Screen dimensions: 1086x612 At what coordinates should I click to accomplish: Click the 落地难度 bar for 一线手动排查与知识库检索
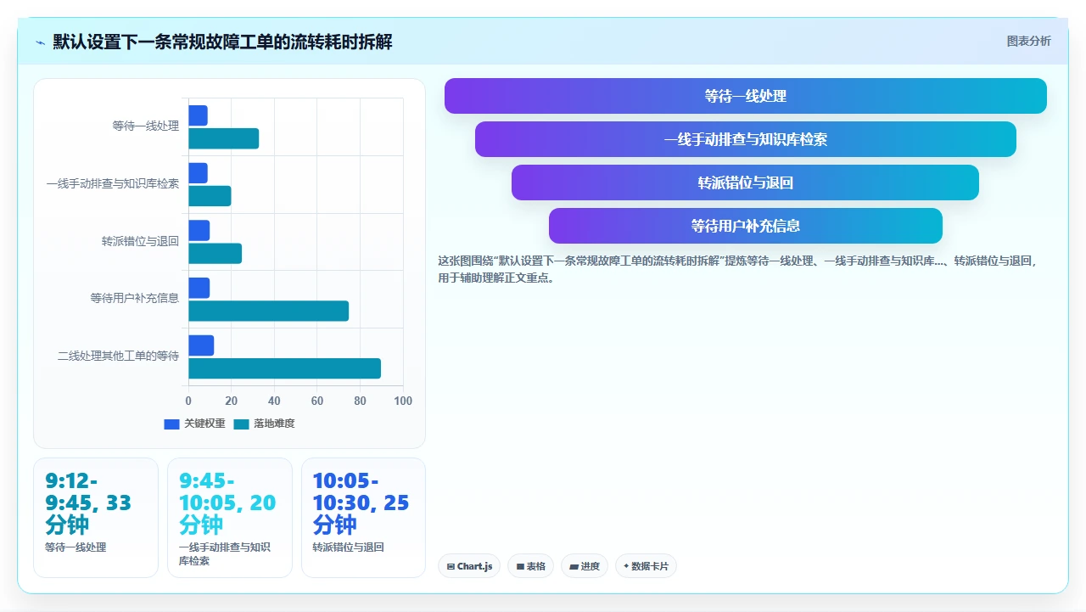coord(210,196)
